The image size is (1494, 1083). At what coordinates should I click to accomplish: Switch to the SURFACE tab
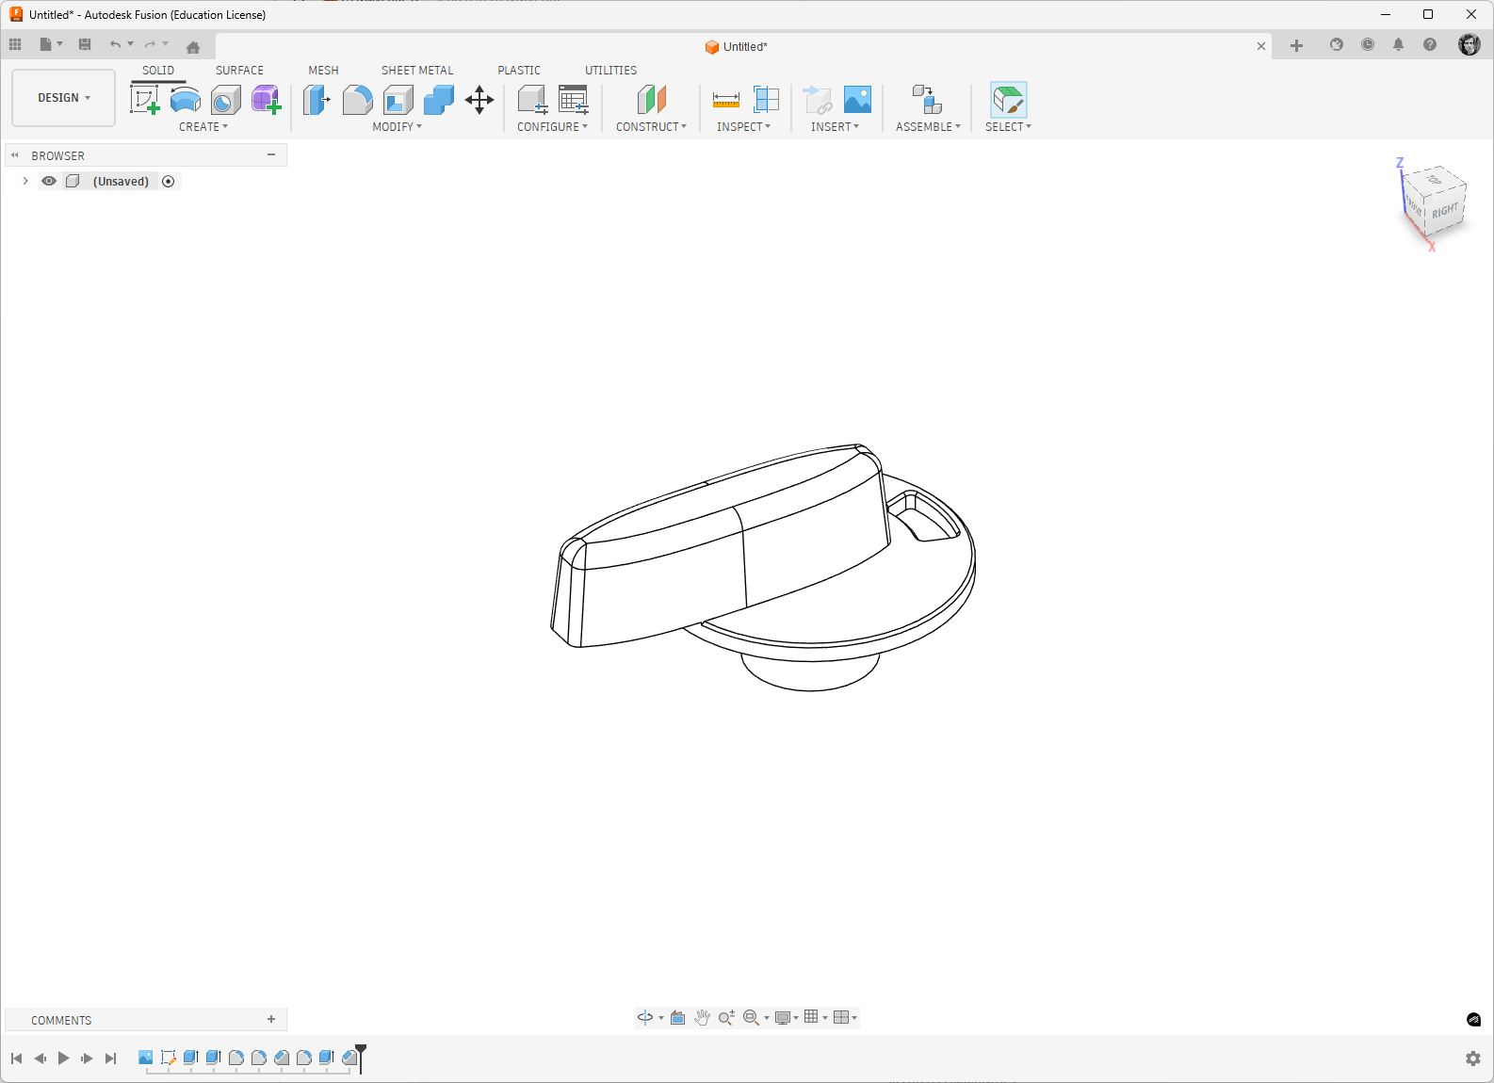(x=239, y=71)
